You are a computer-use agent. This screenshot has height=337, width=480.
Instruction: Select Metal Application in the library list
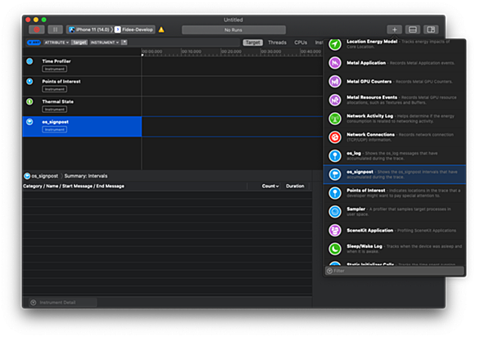pyautogui.click(x=395, y=63)
